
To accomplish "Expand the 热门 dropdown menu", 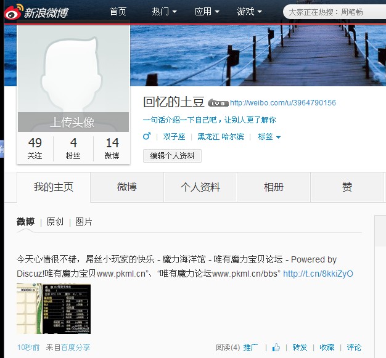I will [x=164, y=12].
